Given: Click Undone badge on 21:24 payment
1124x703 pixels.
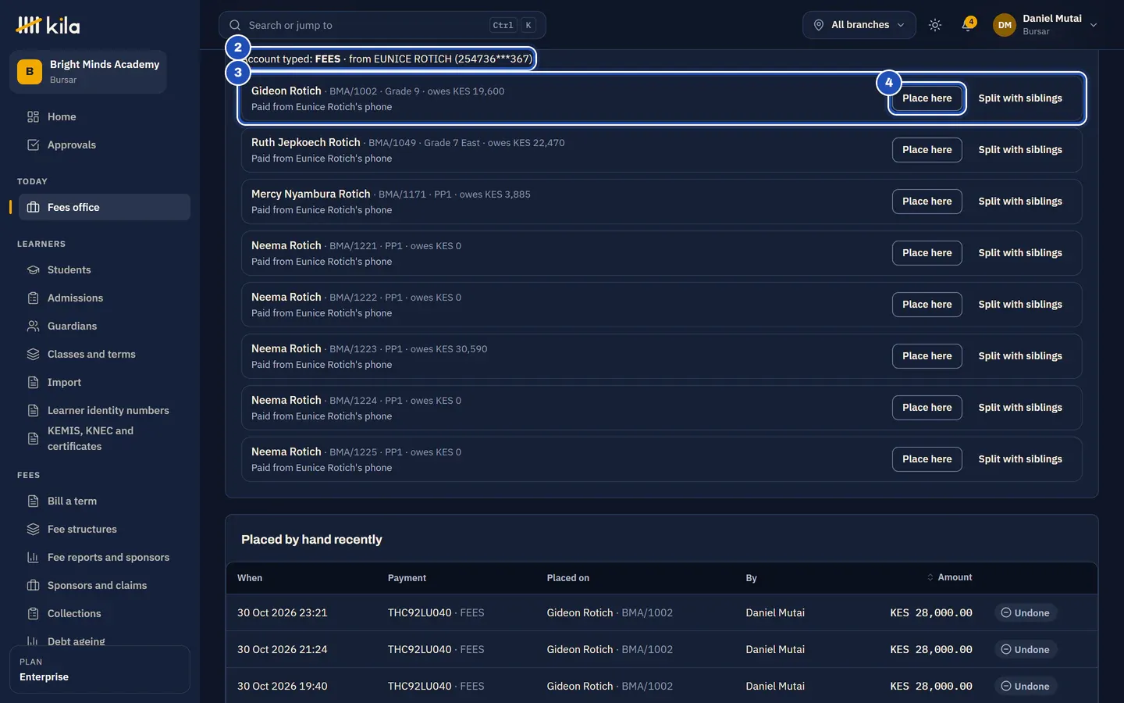Looking at the screenshot, I should point(1026,650).
